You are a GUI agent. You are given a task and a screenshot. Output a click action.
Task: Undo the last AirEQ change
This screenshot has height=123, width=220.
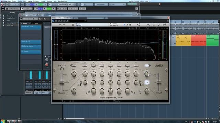coord(60,25)
